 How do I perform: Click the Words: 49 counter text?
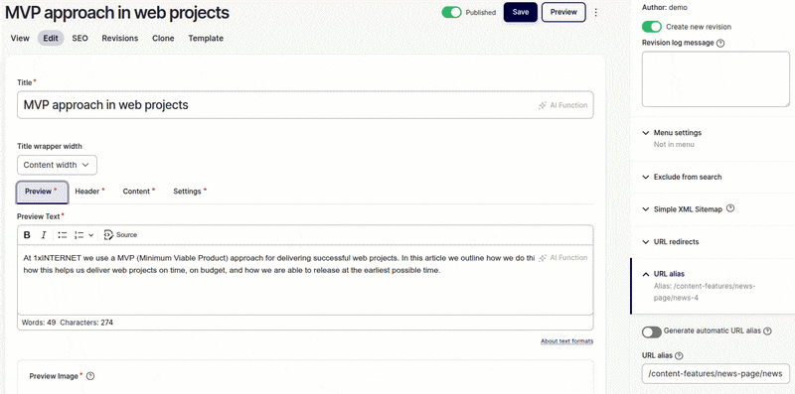(x=39, y=323)
